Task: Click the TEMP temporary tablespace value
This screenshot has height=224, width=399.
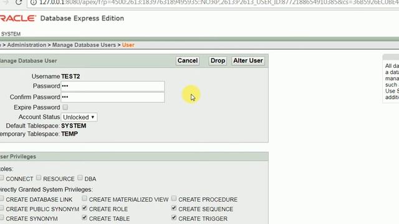Action: click(x=69, y=134)
